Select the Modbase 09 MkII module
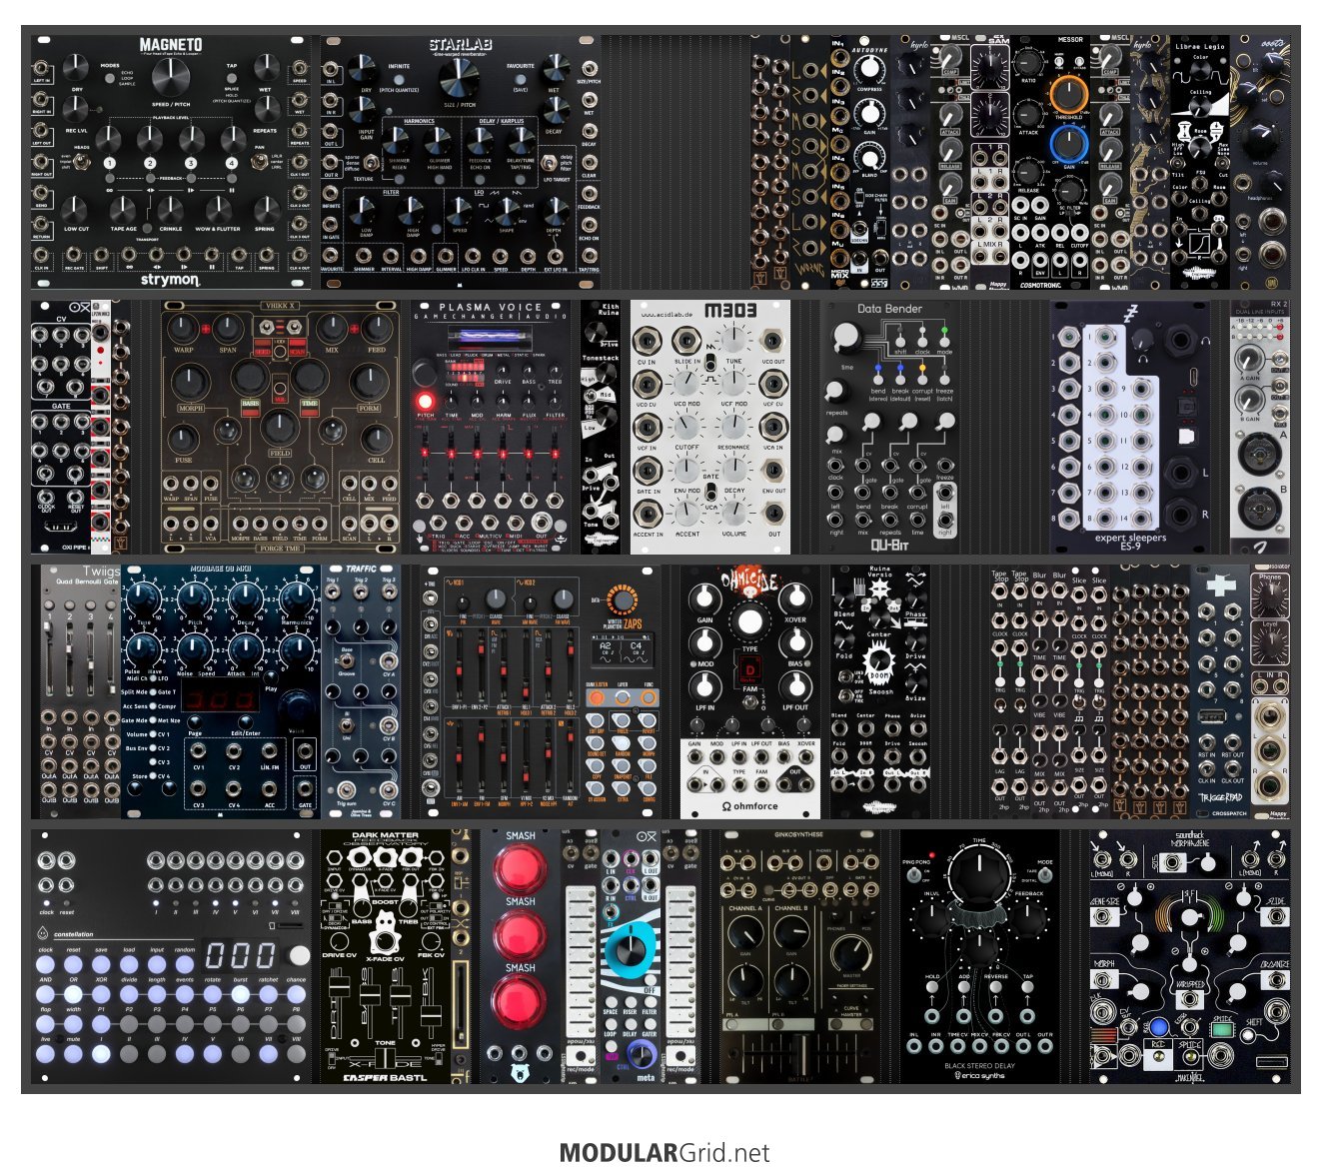 click(221, 690)
